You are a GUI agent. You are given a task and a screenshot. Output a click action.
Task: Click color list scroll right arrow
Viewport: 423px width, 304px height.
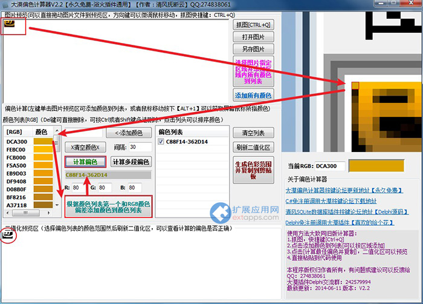tap(48, 213)
